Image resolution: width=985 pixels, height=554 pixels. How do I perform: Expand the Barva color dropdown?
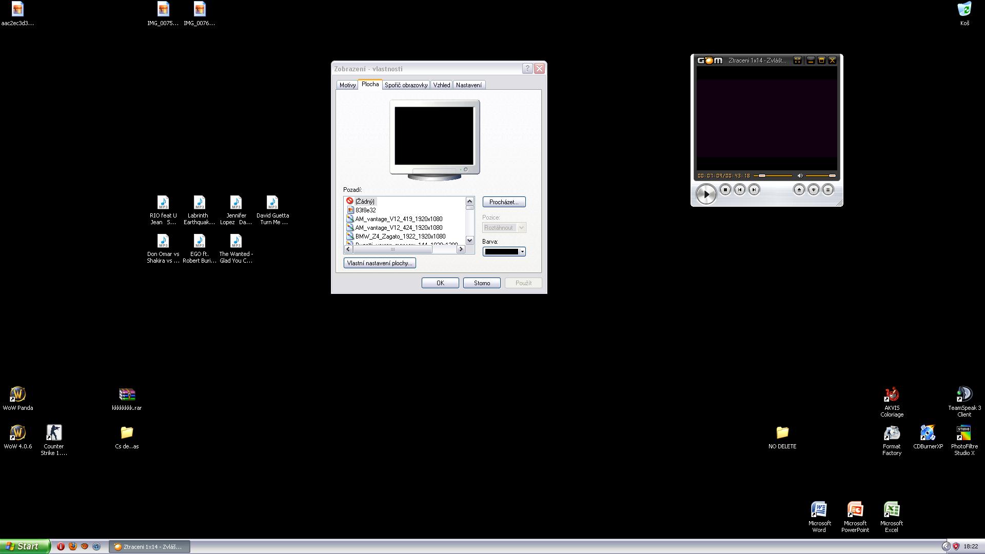[x=522, y=252]
